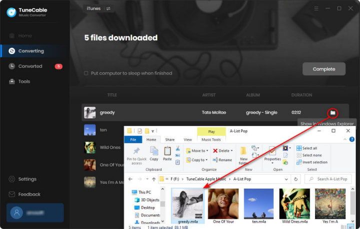This screenshot has height=229, width=360.
Task: Go up one folder level arrow
Action: coord(154,179)
